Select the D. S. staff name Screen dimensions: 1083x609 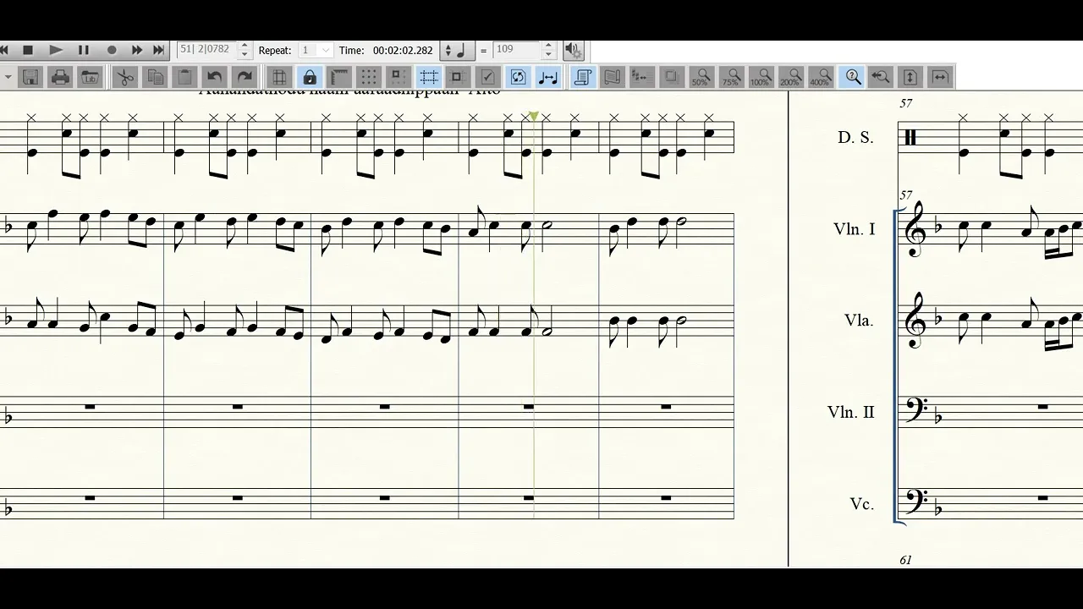(855, 137)
